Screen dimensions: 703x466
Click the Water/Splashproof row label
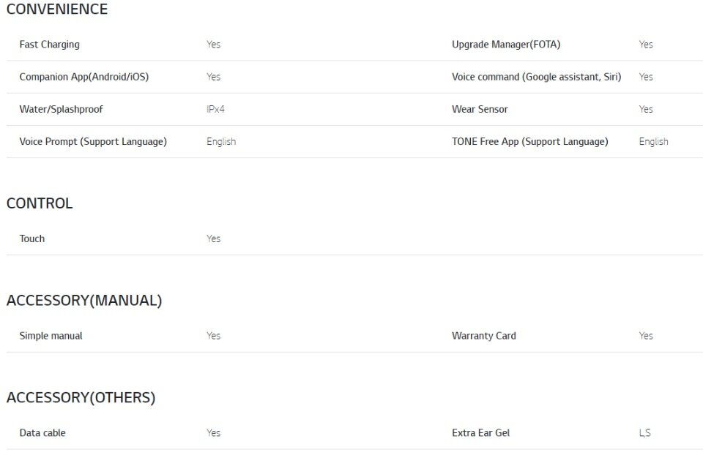pos(61,109)
